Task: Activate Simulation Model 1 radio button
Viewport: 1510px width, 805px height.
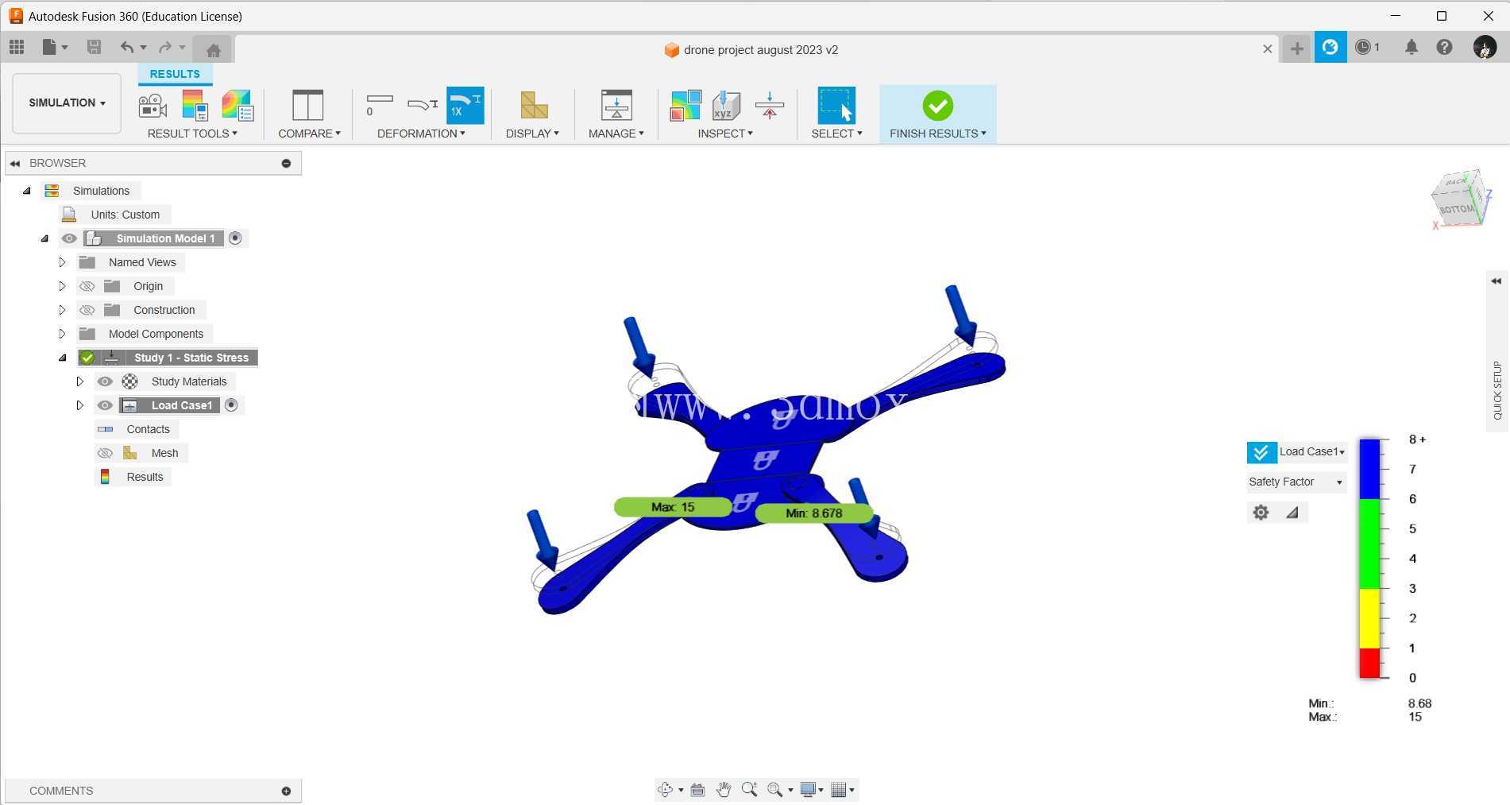Action: click(235, 238)
